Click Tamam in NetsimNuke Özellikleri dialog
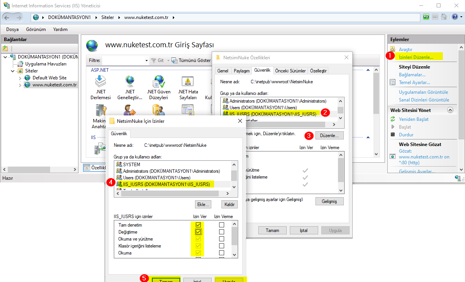Image resolution: width=465 pixels, height=282 pixels. pos(272,230)
